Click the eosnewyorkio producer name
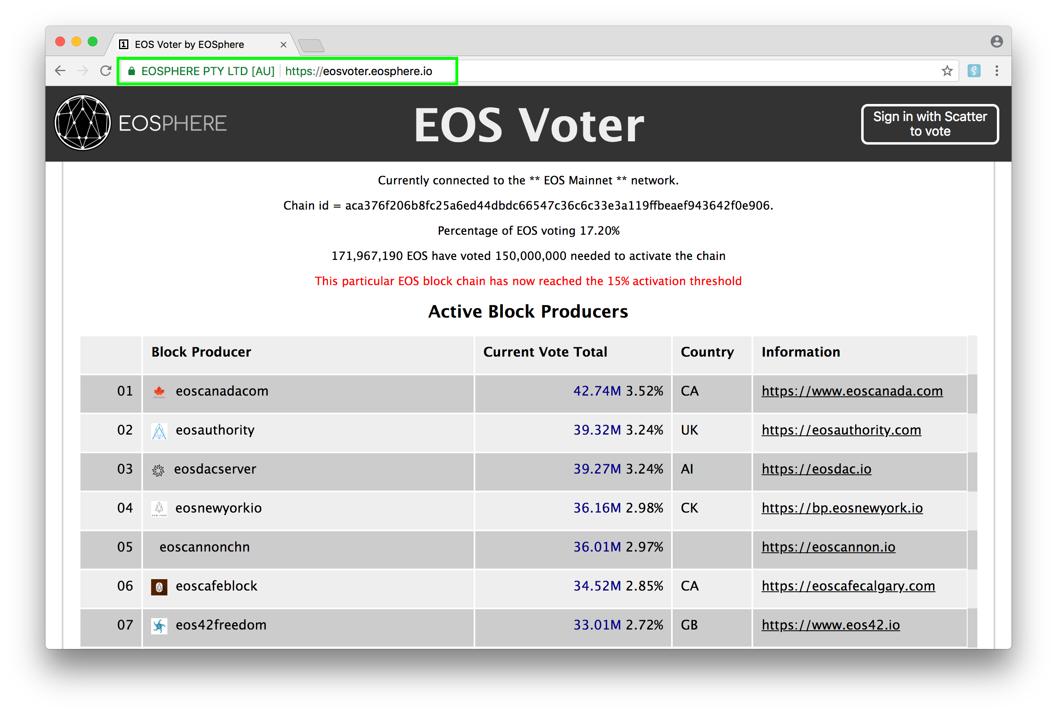The width and height of the screenshot is (1057, 714). point(218,508)
